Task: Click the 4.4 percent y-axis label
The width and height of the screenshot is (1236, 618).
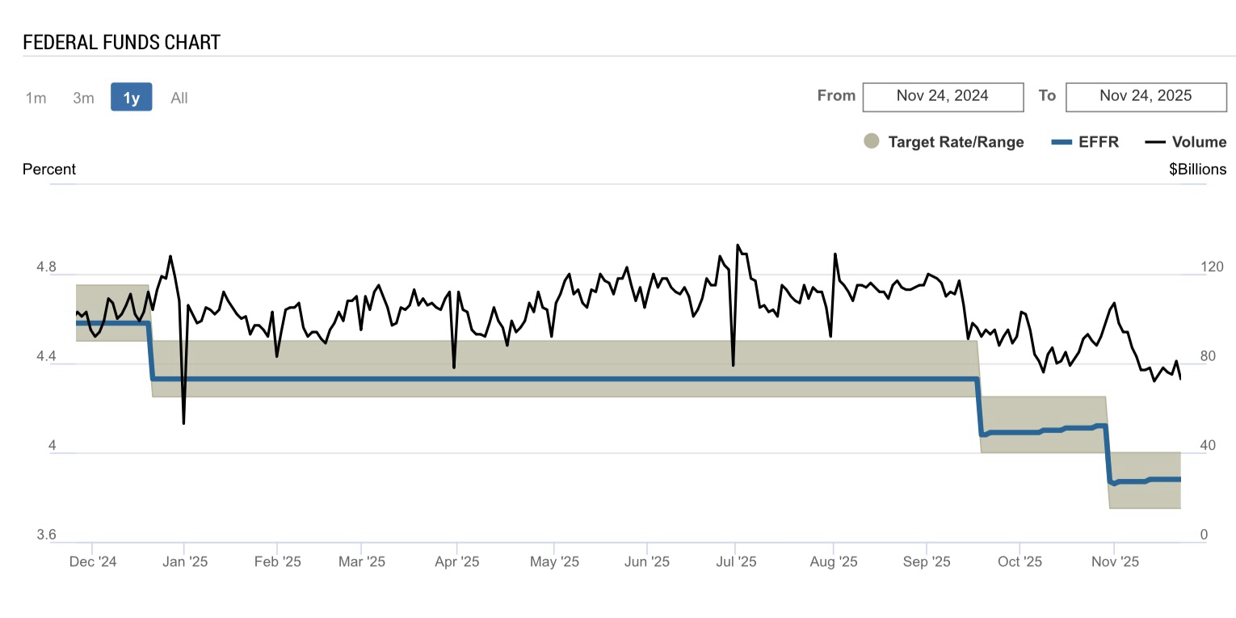Action: [46, 356]
